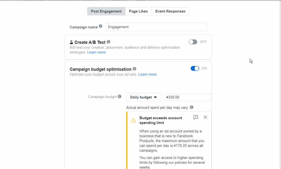Switch to the Event Responses tab

(170, 11)
